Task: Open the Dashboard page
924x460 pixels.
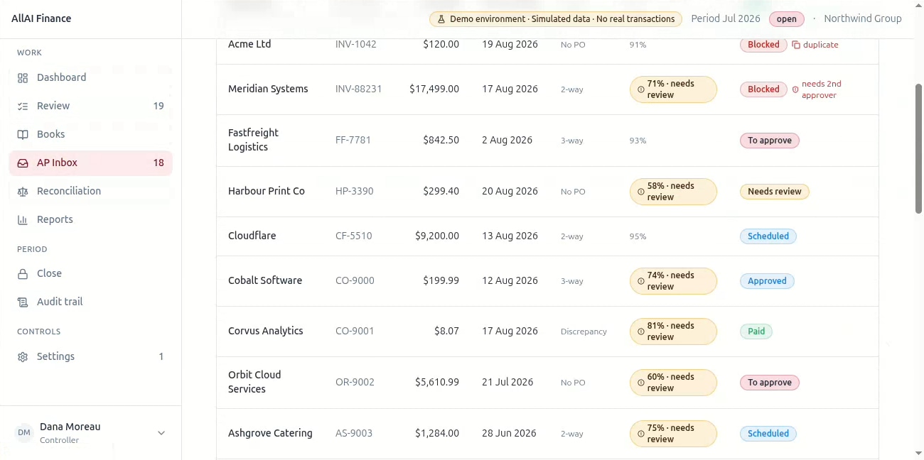Action: (x=91, y=77)
